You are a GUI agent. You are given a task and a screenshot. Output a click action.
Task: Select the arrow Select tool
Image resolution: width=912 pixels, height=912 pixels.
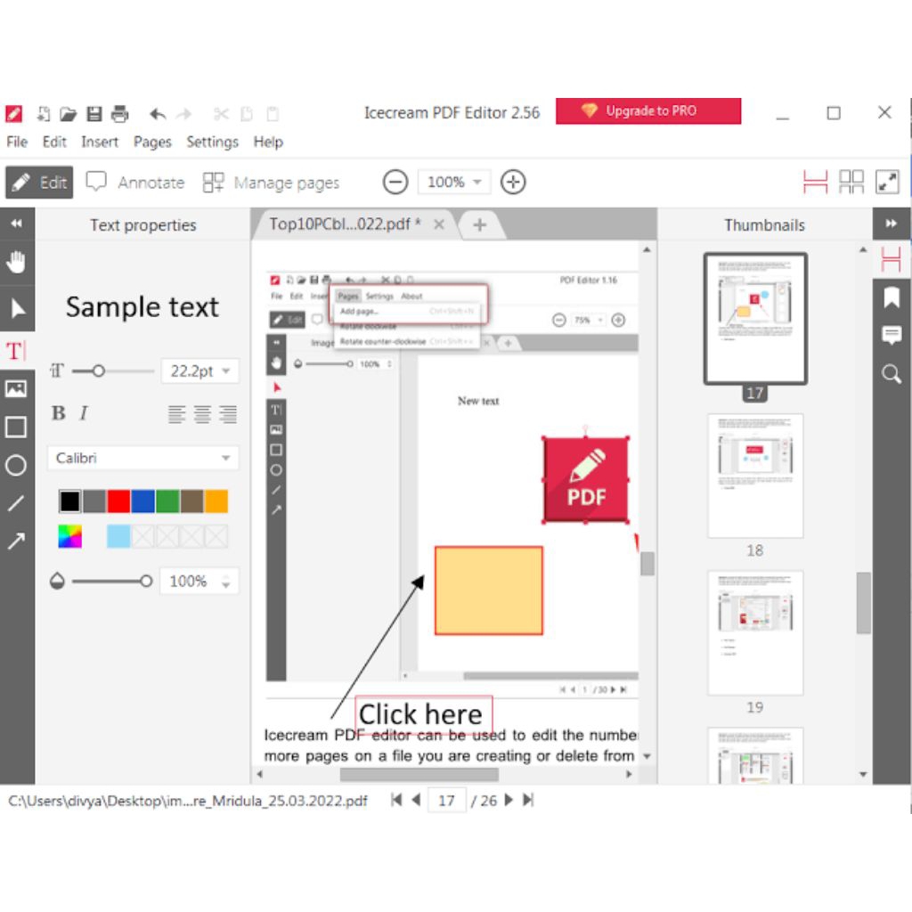[x=16, y=308]
